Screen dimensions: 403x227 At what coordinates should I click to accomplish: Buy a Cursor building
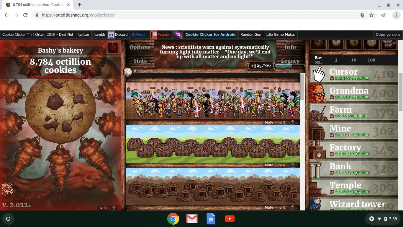click(353, 74)
